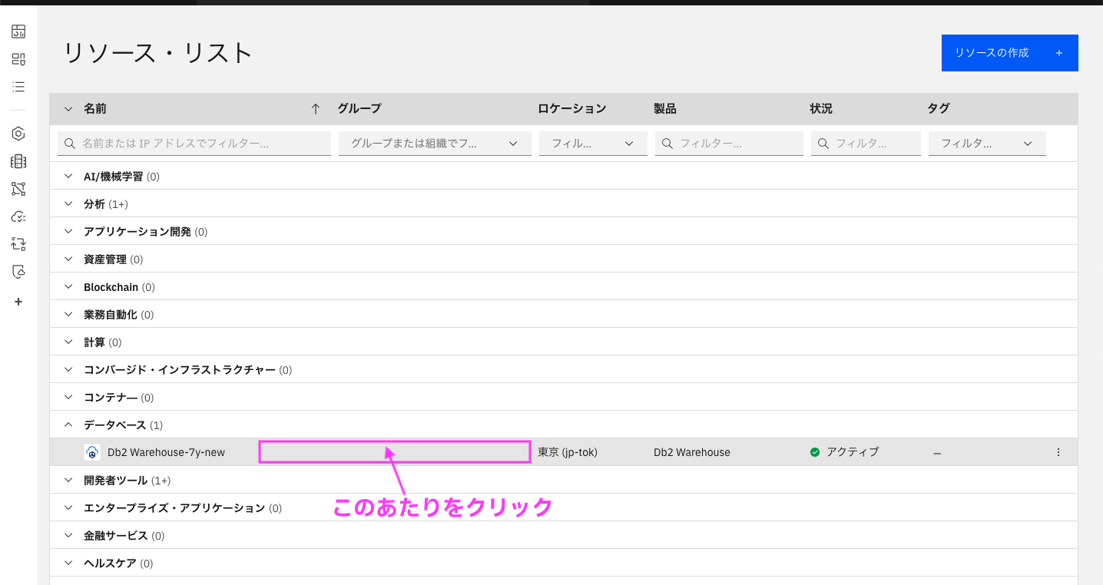Expand the 開発者ツール category
The height and width of the screenshot is (585, 1103).
[68, 481]
